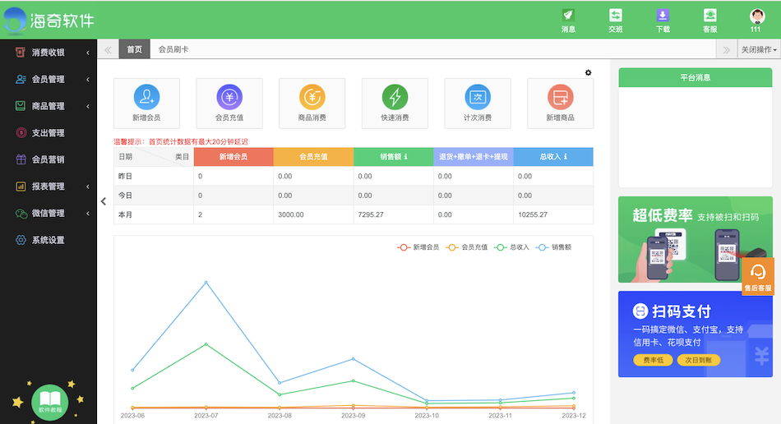Click the 商品消费 product consumption icon
Image resolution: width=781 pixels, height=424 pixels.
312,98
